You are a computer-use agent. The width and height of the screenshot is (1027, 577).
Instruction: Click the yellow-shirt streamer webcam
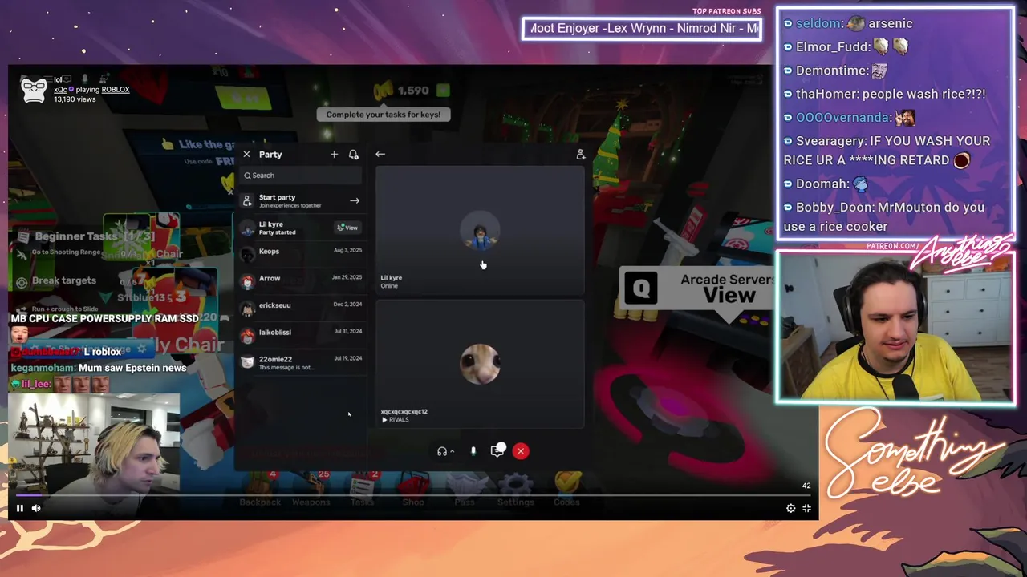pyautogui.click(x=895, y=327)
